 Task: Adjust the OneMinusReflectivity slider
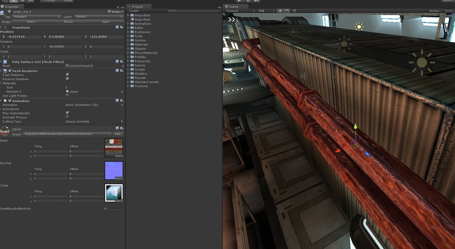coord(105,209)
